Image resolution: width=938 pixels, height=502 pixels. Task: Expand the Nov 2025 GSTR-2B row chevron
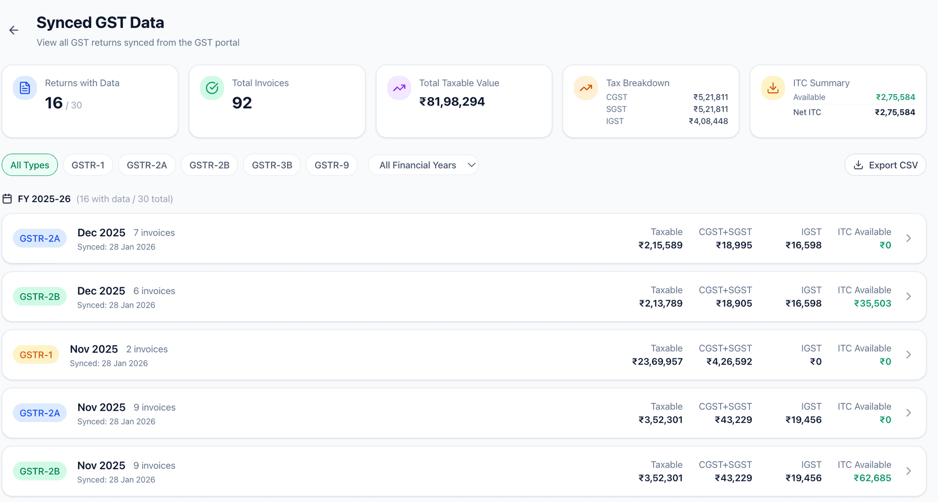[908, 471]
